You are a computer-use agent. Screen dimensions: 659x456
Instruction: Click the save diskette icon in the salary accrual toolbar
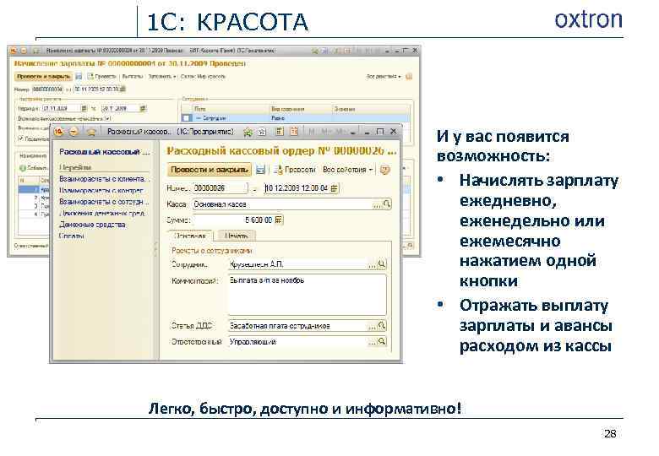(79, 76)
